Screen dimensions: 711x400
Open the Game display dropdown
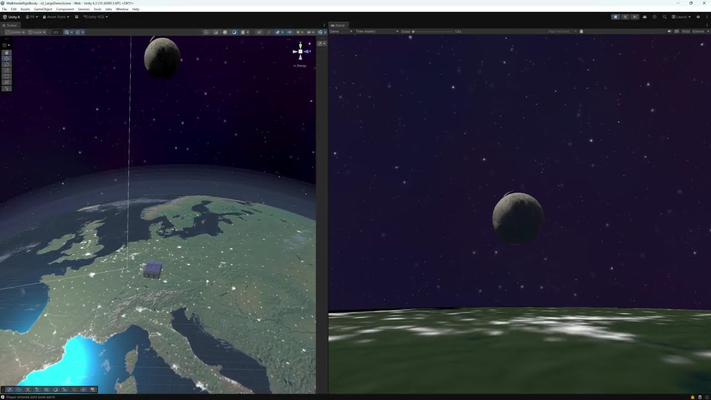[x=341, y=32]
